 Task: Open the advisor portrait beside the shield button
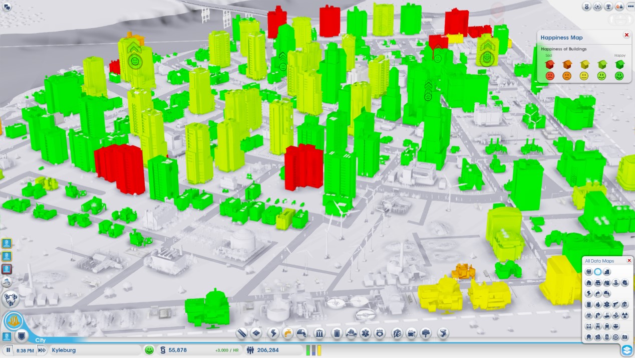[7, 336]
